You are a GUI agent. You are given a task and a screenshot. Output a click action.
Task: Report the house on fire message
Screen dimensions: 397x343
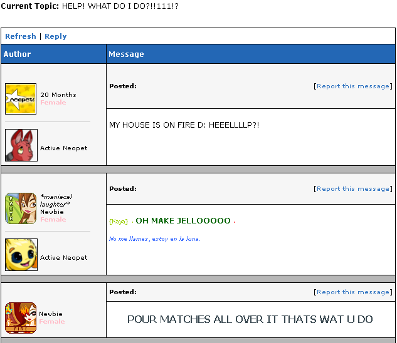353,86
